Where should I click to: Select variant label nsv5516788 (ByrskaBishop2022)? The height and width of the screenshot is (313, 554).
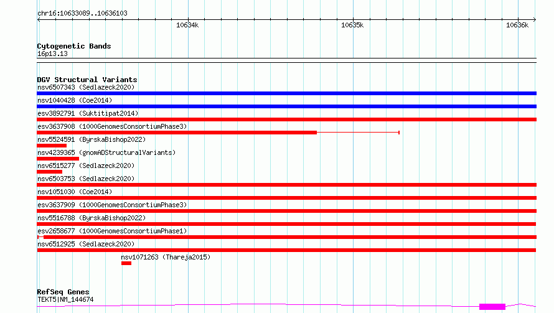[x=92, y=218]
